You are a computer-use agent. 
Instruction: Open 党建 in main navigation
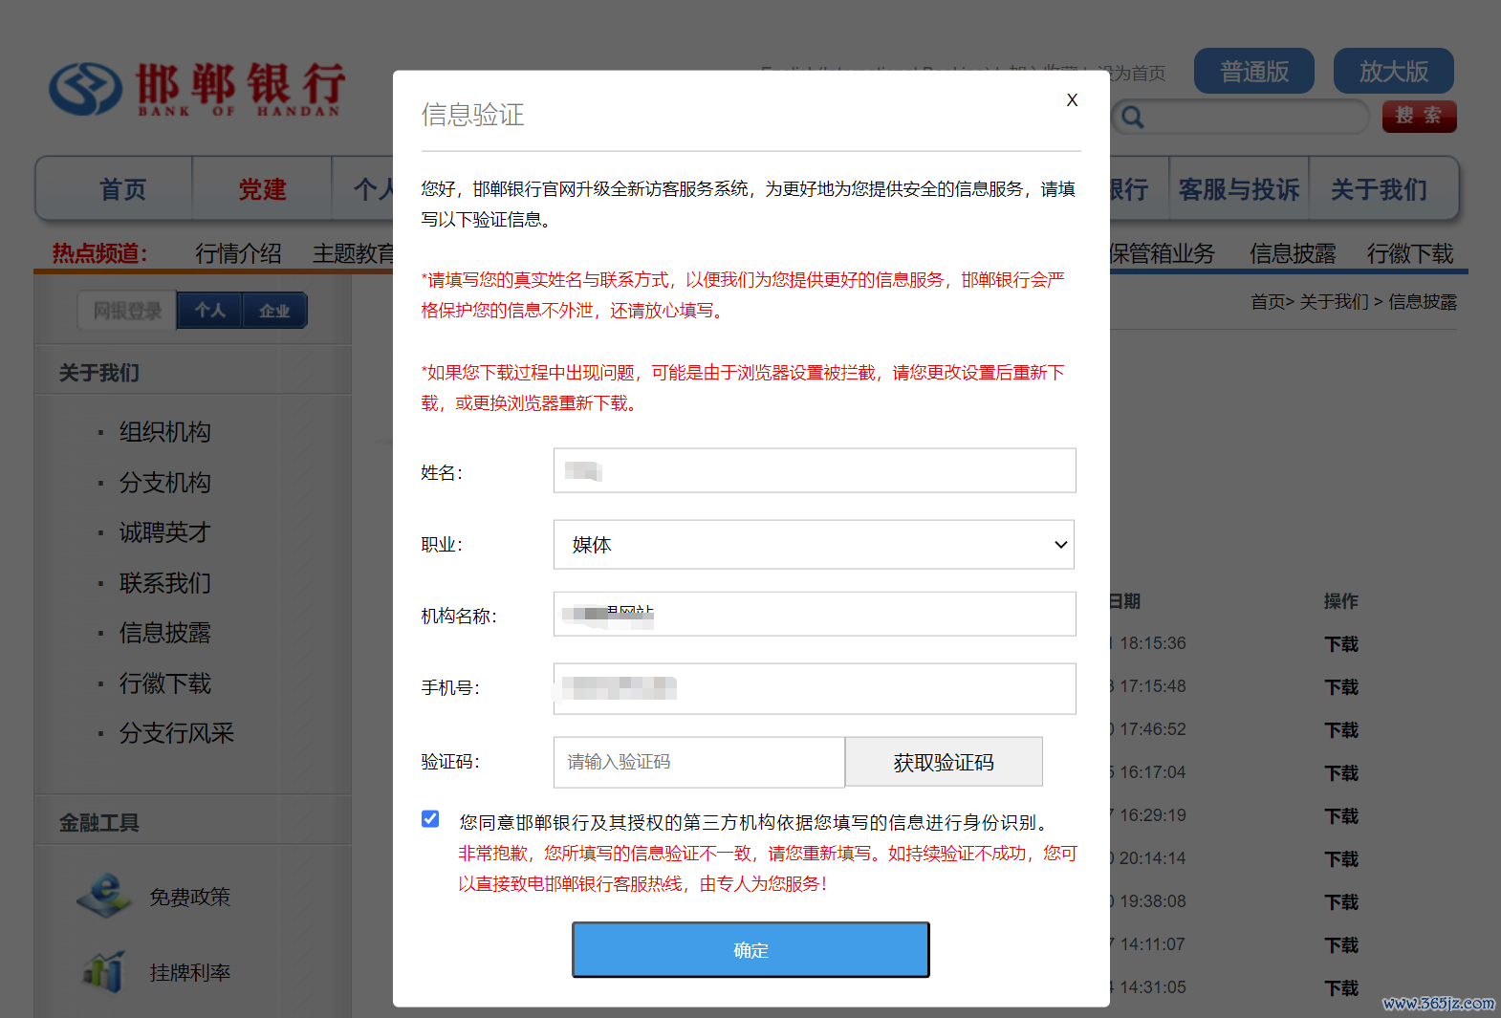(x=262, y=189)
